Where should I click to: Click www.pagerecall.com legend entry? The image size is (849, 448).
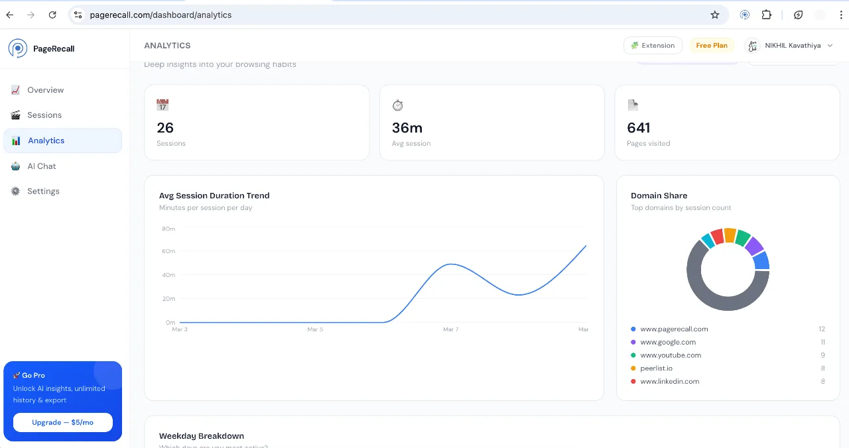[x=674, y=329]
